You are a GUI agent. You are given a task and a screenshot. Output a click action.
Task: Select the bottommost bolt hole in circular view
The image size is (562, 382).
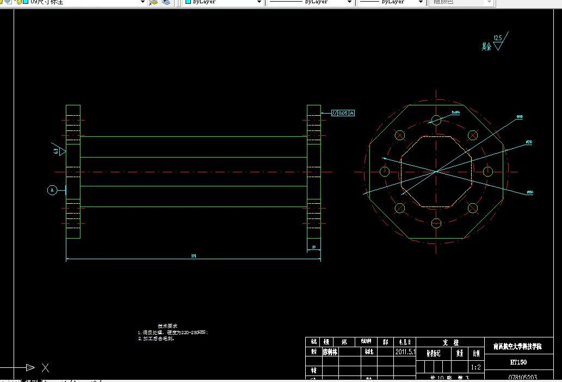click(x=436, y=223)
